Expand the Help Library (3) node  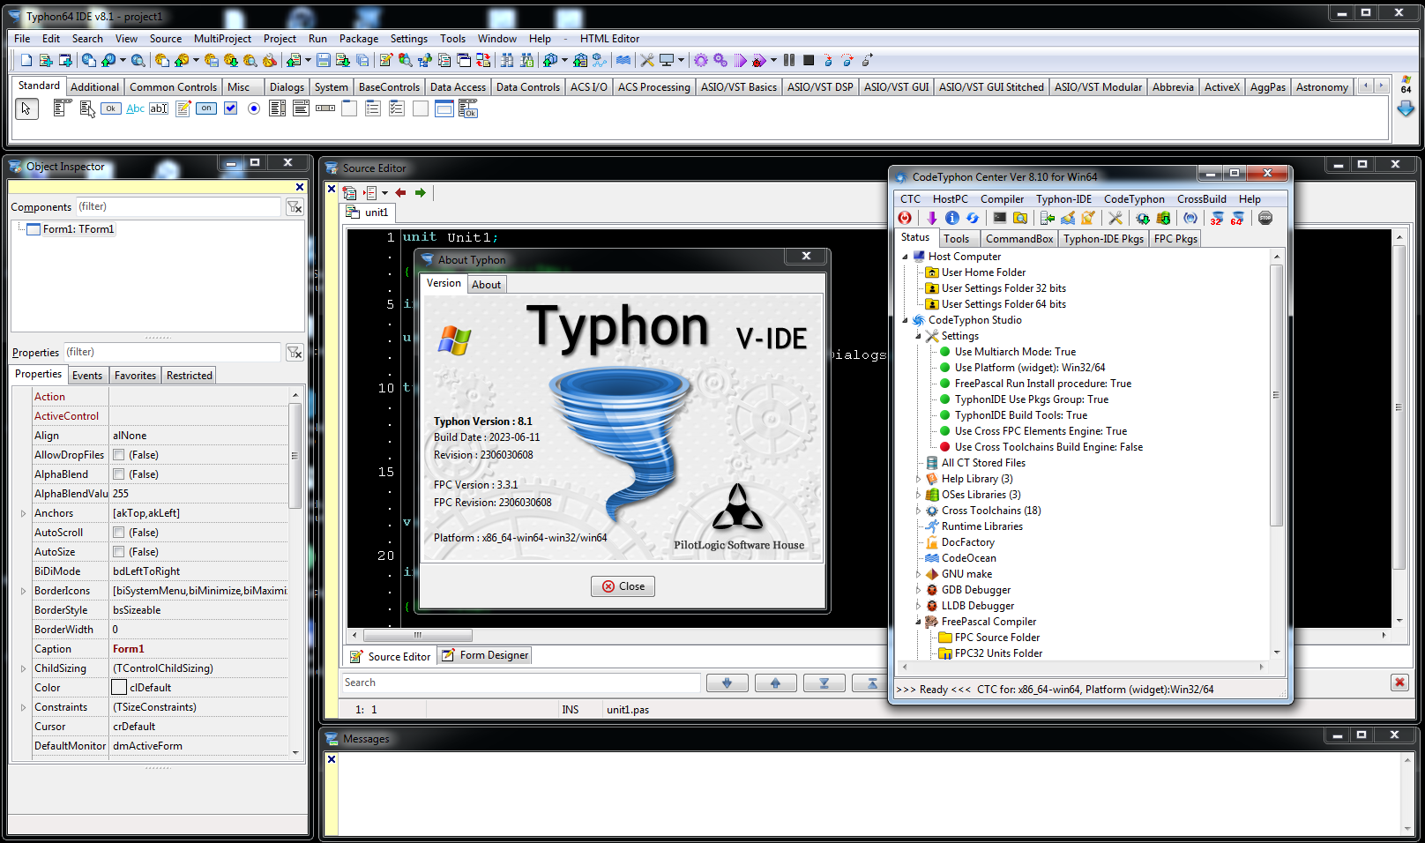[x=918, y=479]
